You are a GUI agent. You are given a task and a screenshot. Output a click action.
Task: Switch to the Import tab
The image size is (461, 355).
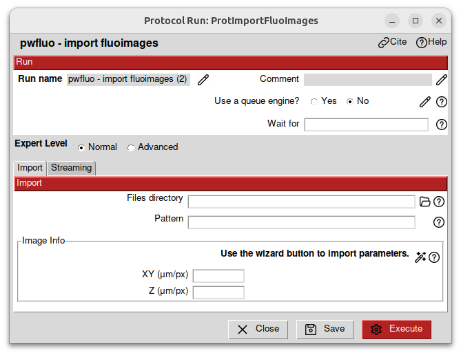click(30, 168)
